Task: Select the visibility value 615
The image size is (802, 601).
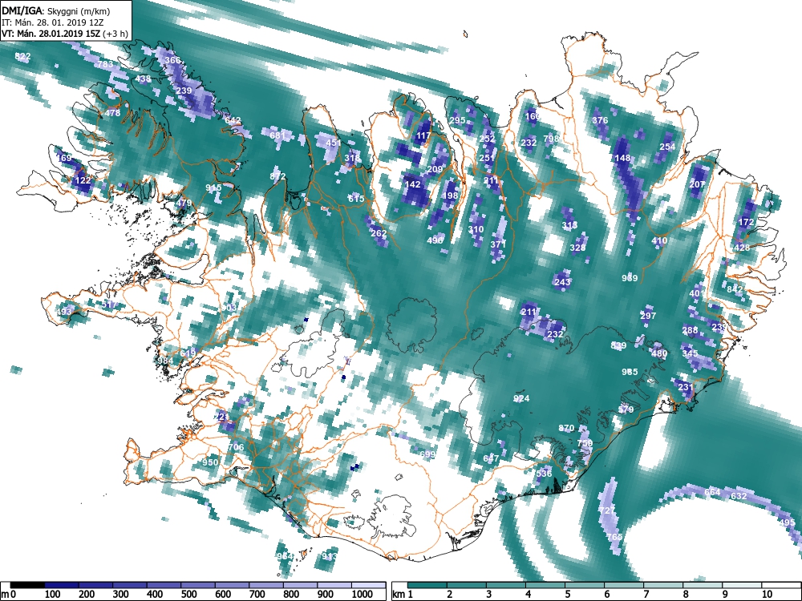Action: (356, 199)
